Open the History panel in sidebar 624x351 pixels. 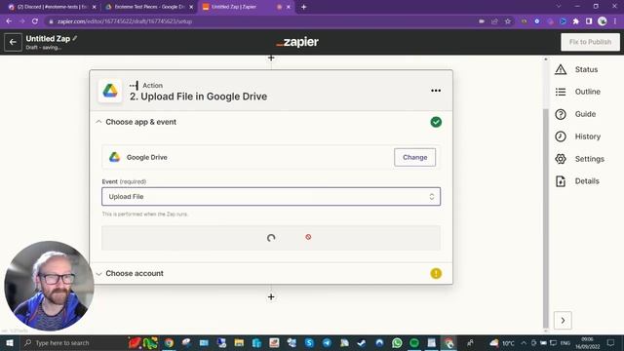[578, 136]
